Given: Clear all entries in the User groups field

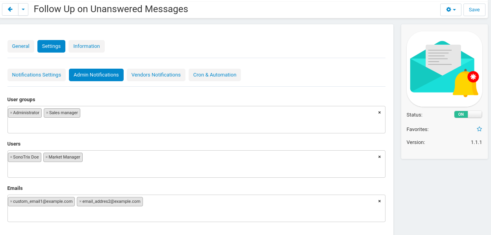Looking at the screenshot, I should coord(380,112).
